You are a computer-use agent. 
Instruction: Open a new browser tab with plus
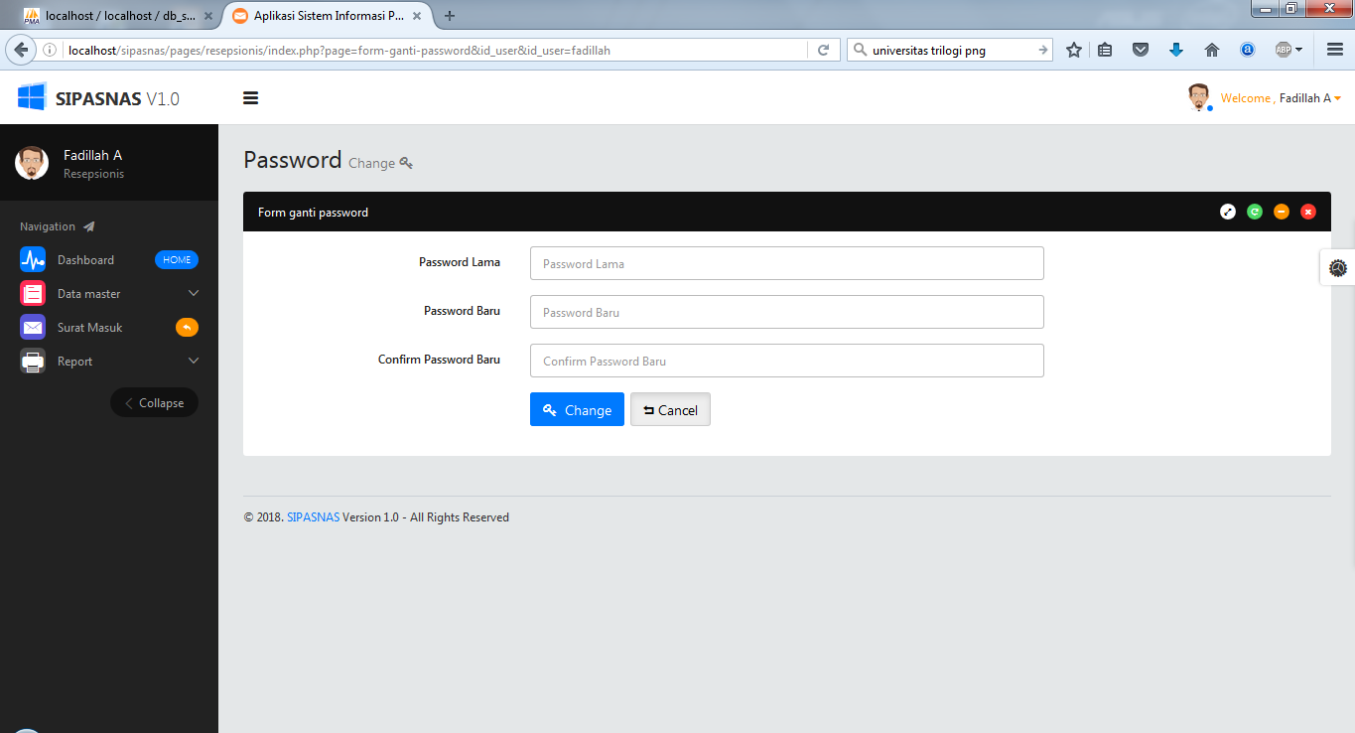(x=450, y=16)
